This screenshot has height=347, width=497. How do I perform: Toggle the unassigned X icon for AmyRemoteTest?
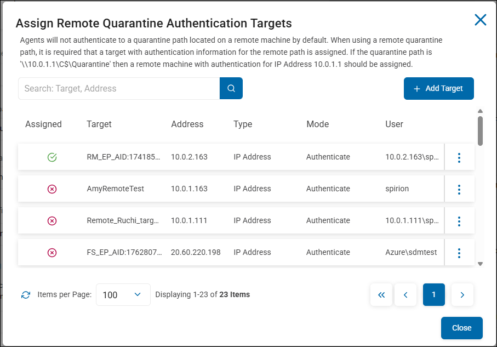tap(52, 189)
